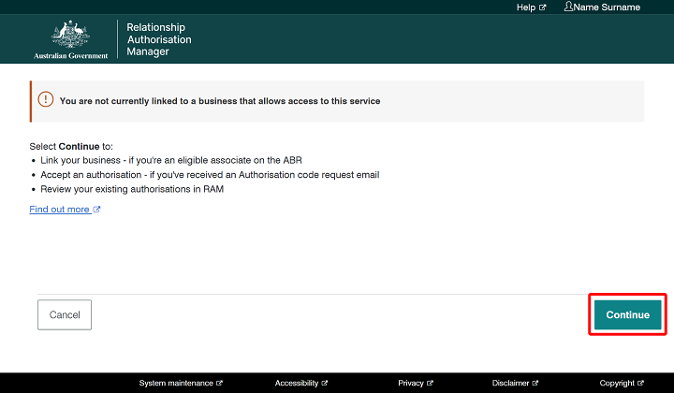Click external-link icon beside Disclaimer
674x393 pixels.
pos(536,384)
